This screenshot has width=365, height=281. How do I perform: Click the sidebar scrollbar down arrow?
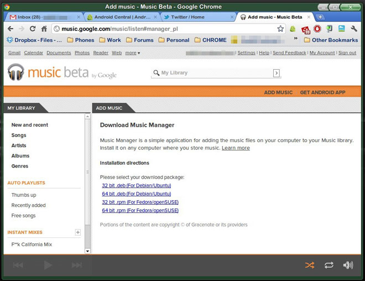click(x=87, y=251)
